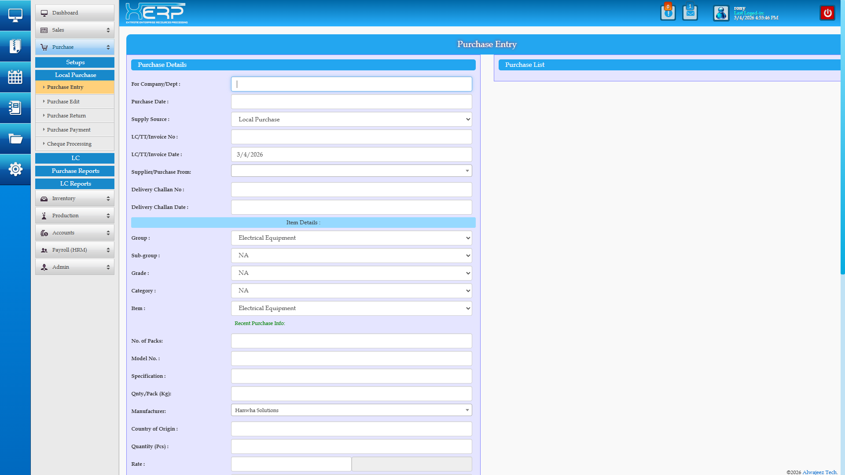Screen dimensions: 845x475
Task: Select Cheque Processing menu item
Action: click(69, 144)
